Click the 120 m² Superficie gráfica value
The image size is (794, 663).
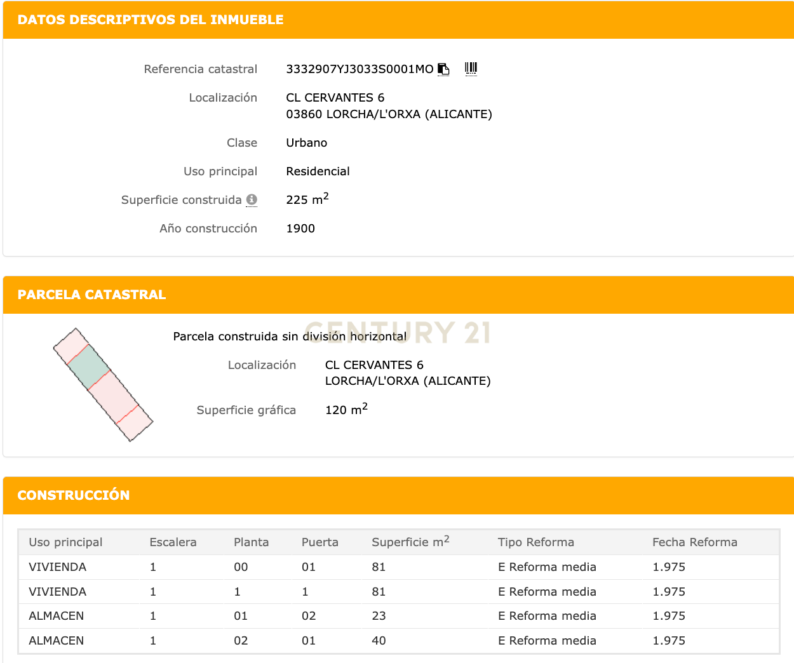[x=346, y=410]
